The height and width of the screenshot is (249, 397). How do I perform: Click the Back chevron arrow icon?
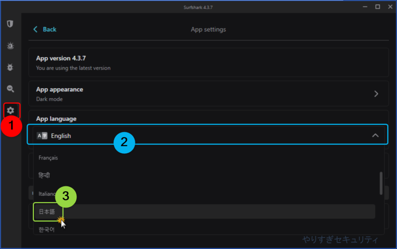(x=35, y=29)
